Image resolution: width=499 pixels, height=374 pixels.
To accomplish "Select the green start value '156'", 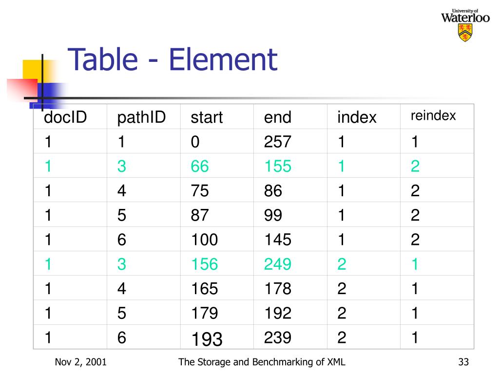I will [x=204, y=264].
